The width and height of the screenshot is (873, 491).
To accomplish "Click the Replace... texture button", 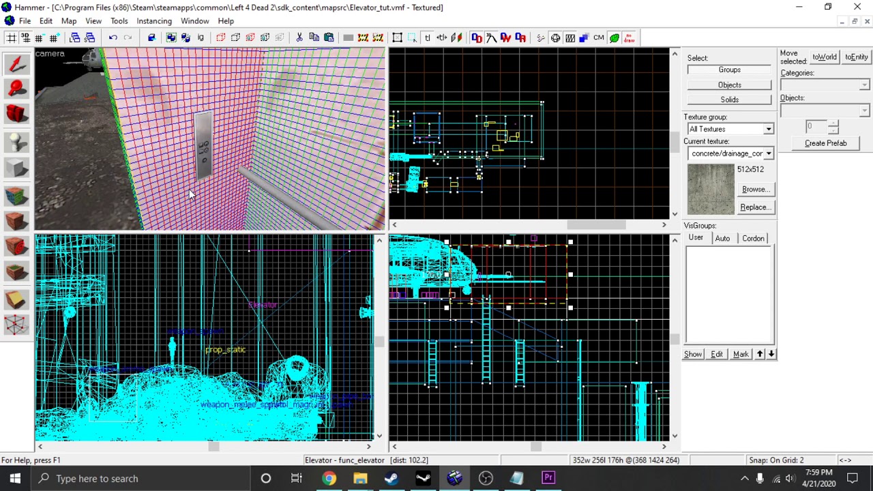I will click(755, 207).
